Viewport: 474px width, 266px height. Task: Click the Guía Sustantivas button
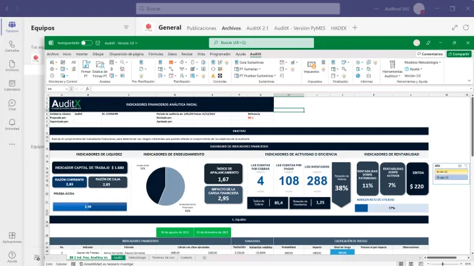(x=250, y=62)
